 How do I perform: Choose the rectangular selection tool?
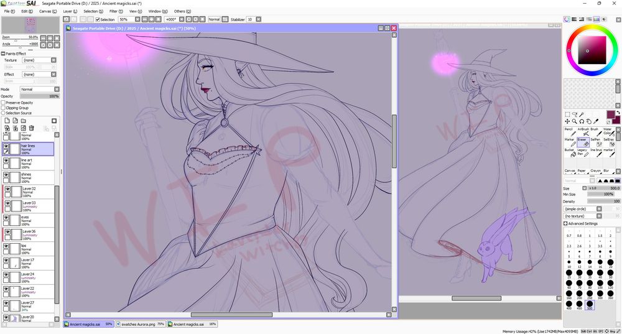pyautogui.click(x=567, y=114)
